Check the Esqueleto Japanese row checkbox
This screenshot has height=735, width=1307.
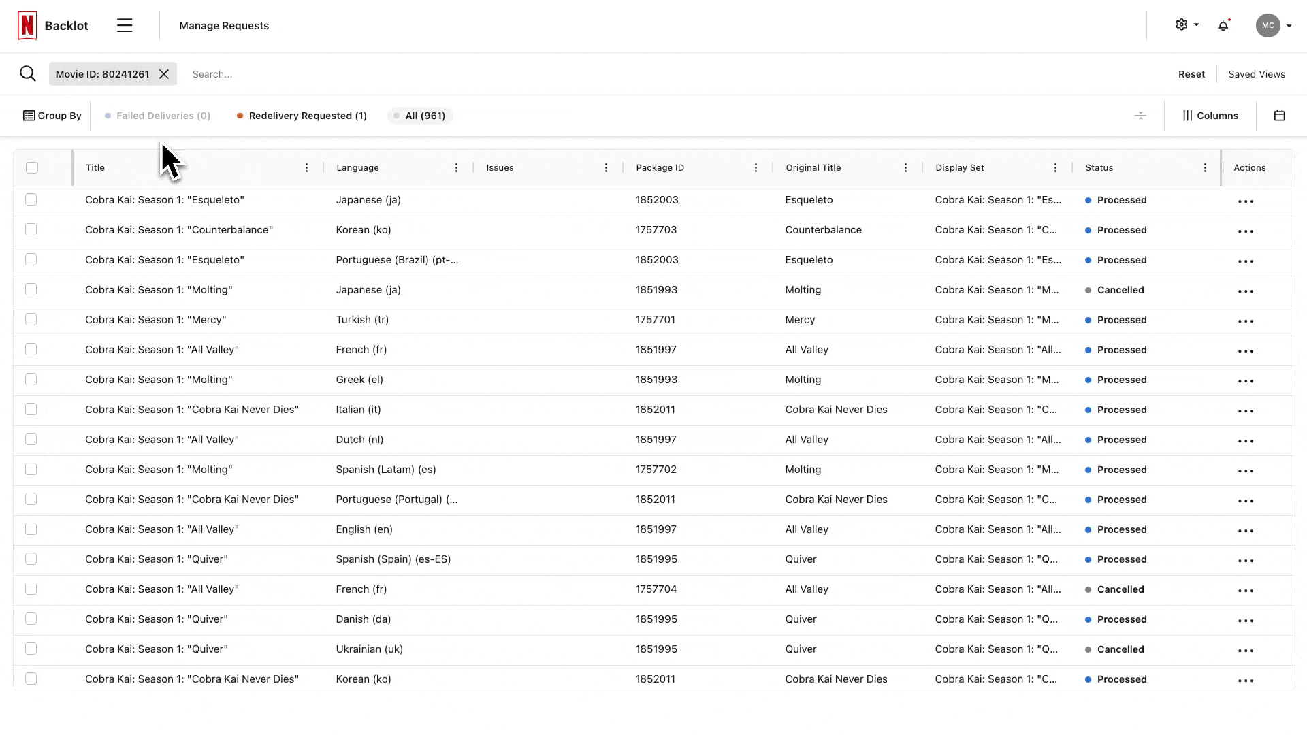[x=31, y=199]
